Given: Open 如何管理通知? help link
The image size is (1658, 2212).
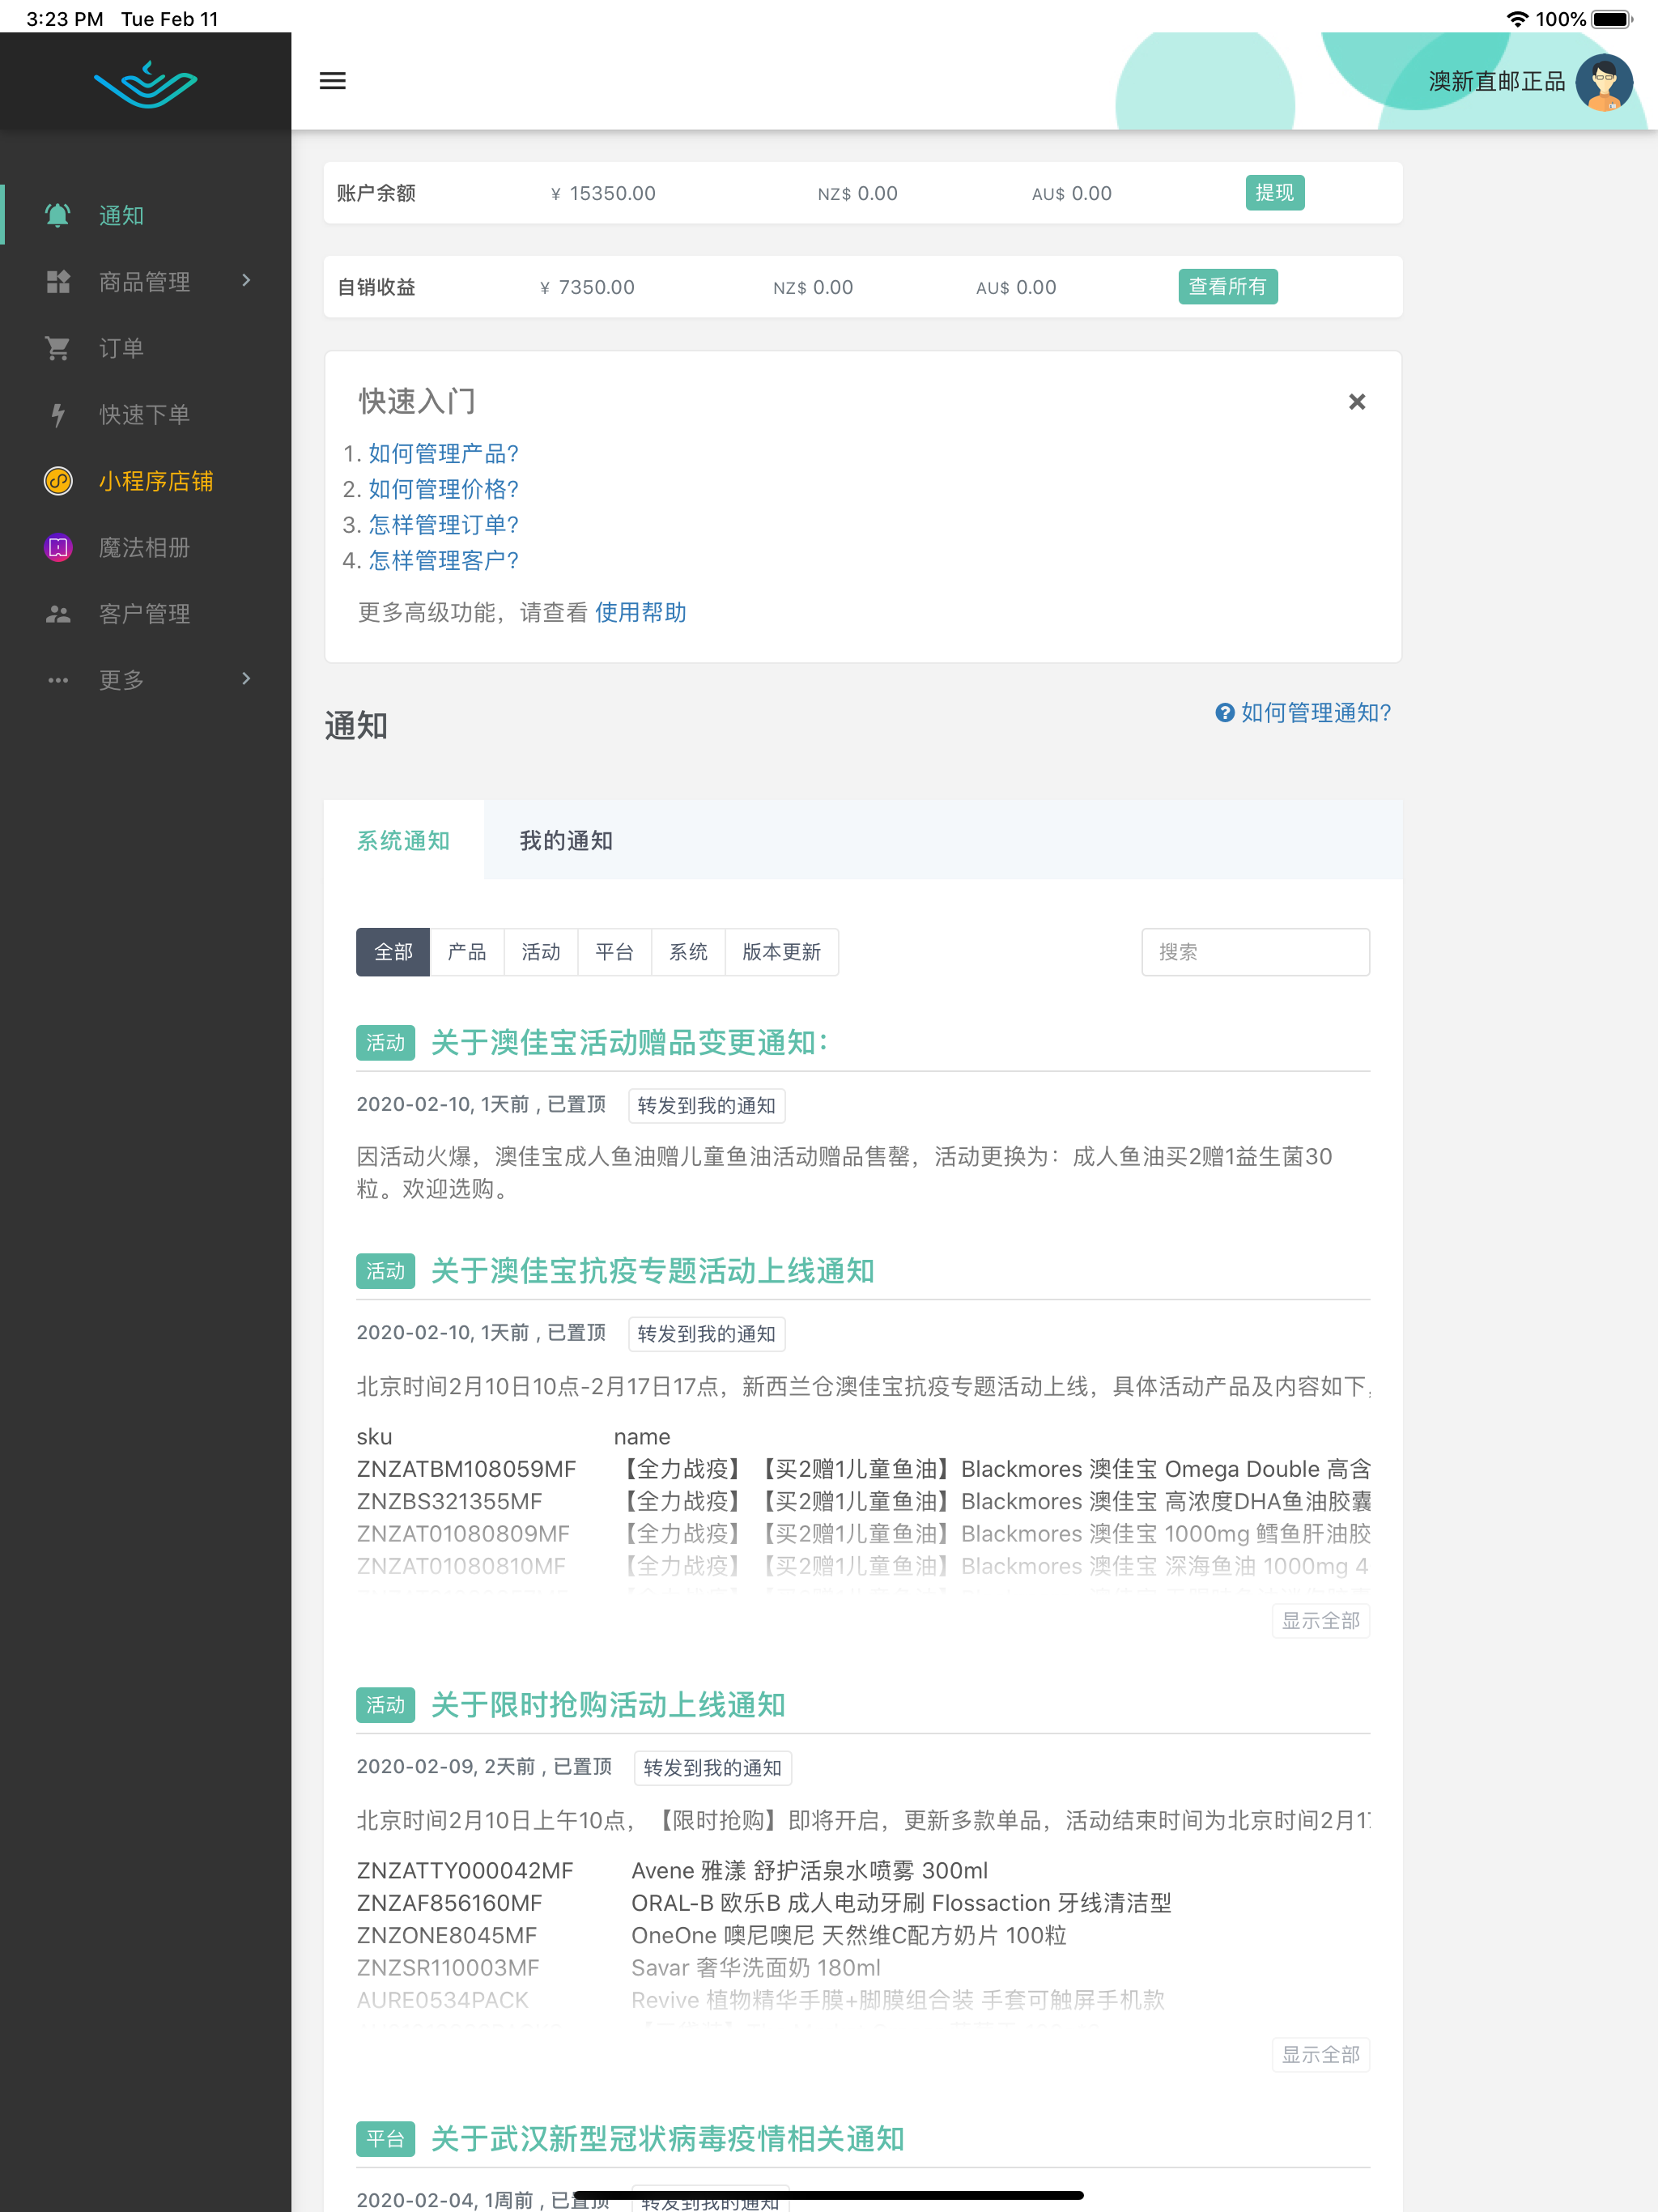Looking at the screenshot, I should click(1303, 712).
